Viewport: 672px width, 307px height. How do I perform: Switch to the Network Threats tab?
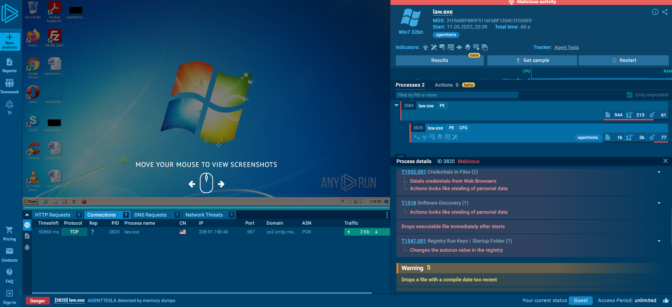209,215
